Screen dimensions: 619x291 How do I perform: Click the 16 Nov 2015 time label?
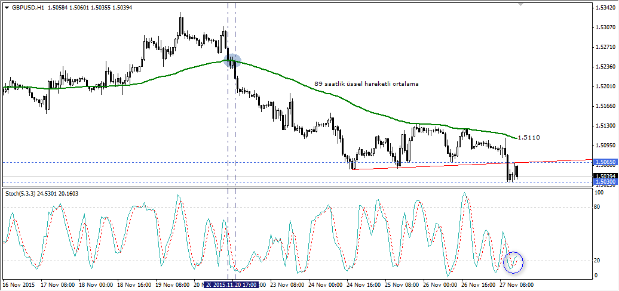coord(19,284)
